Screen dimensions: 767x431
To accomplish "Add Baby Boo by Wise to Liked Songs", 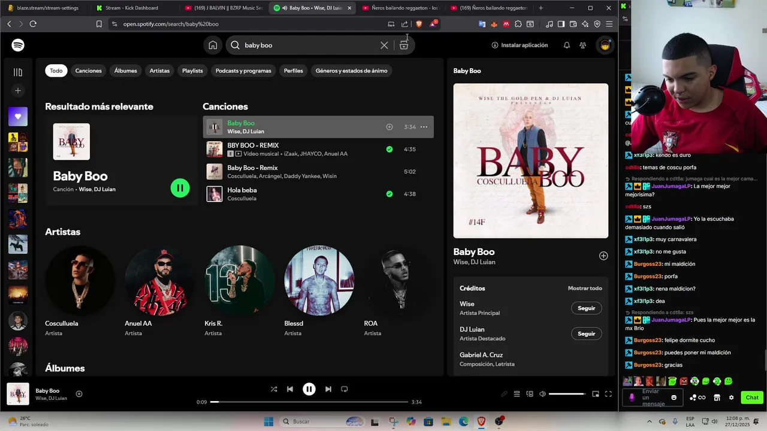I will [x=389, y=127].
